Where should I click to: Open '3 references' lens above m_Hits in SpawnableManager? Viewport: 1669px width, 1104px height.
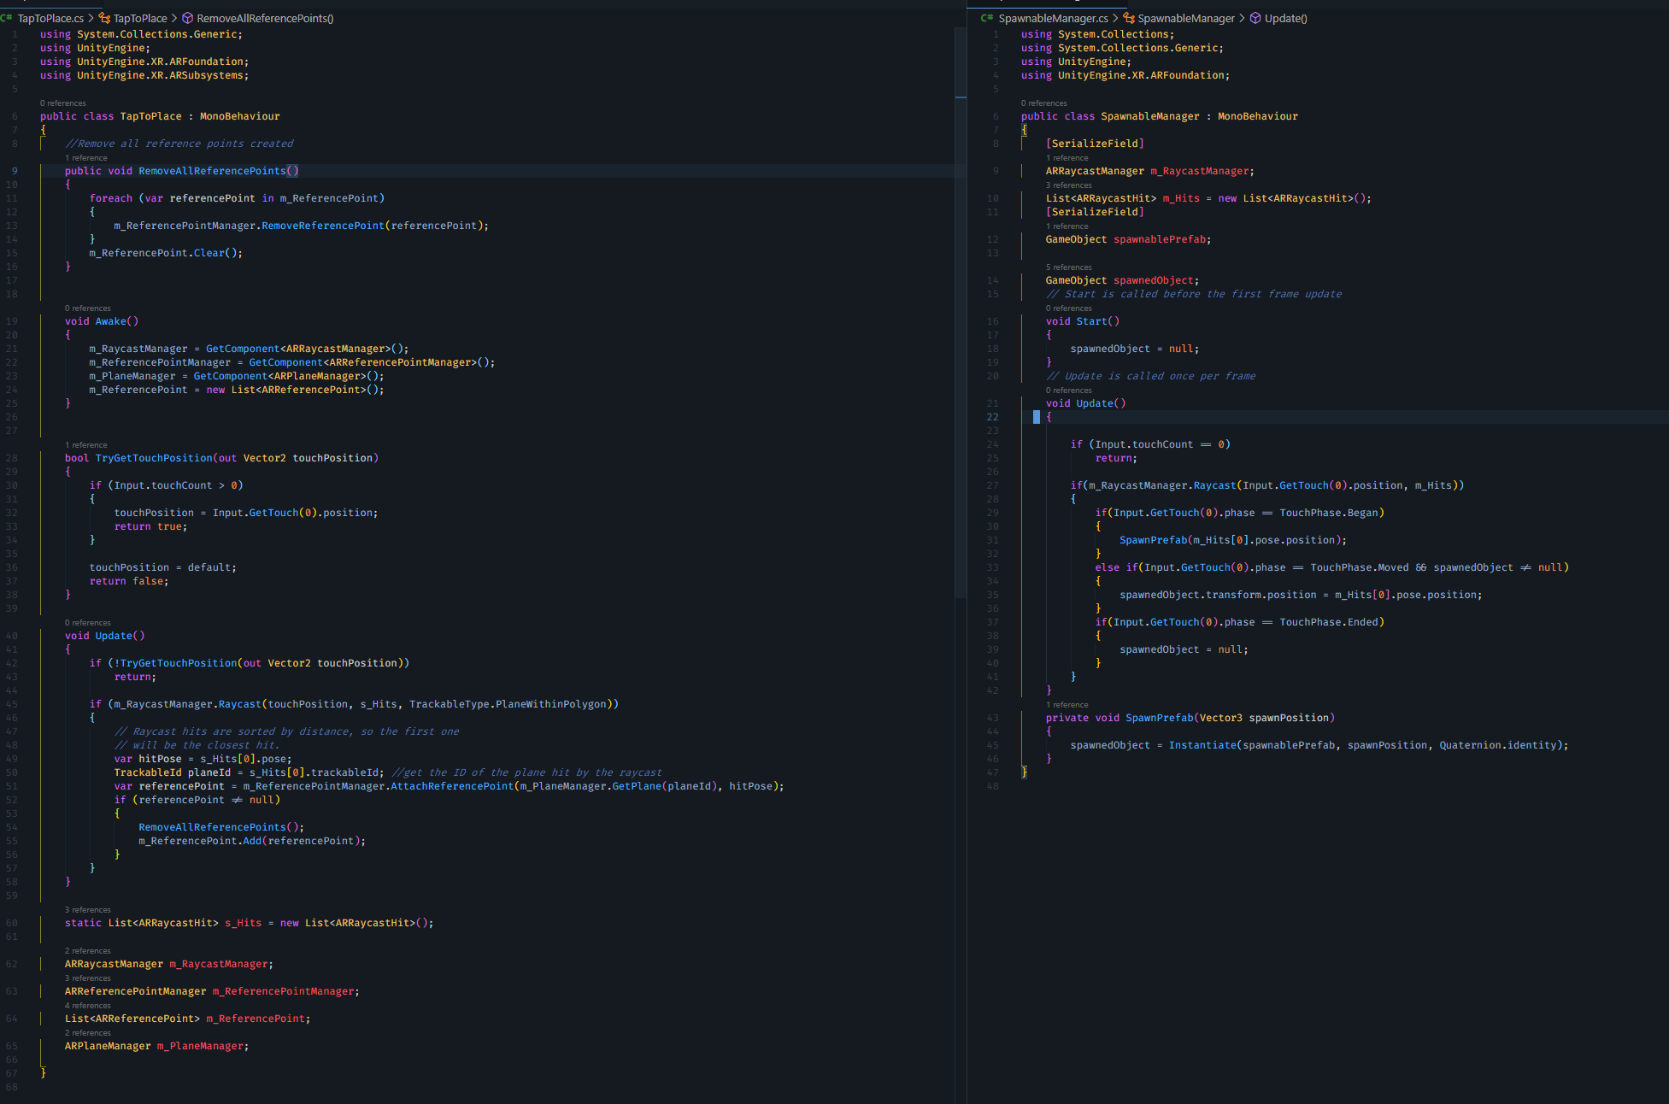(x=1069, y=185)
